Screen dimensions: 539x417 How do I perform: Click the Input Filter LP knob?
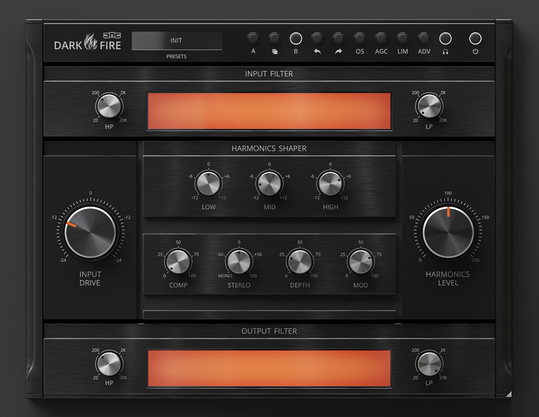[429, 107]
